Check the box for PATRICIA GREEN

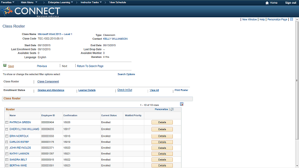point(7,122)
